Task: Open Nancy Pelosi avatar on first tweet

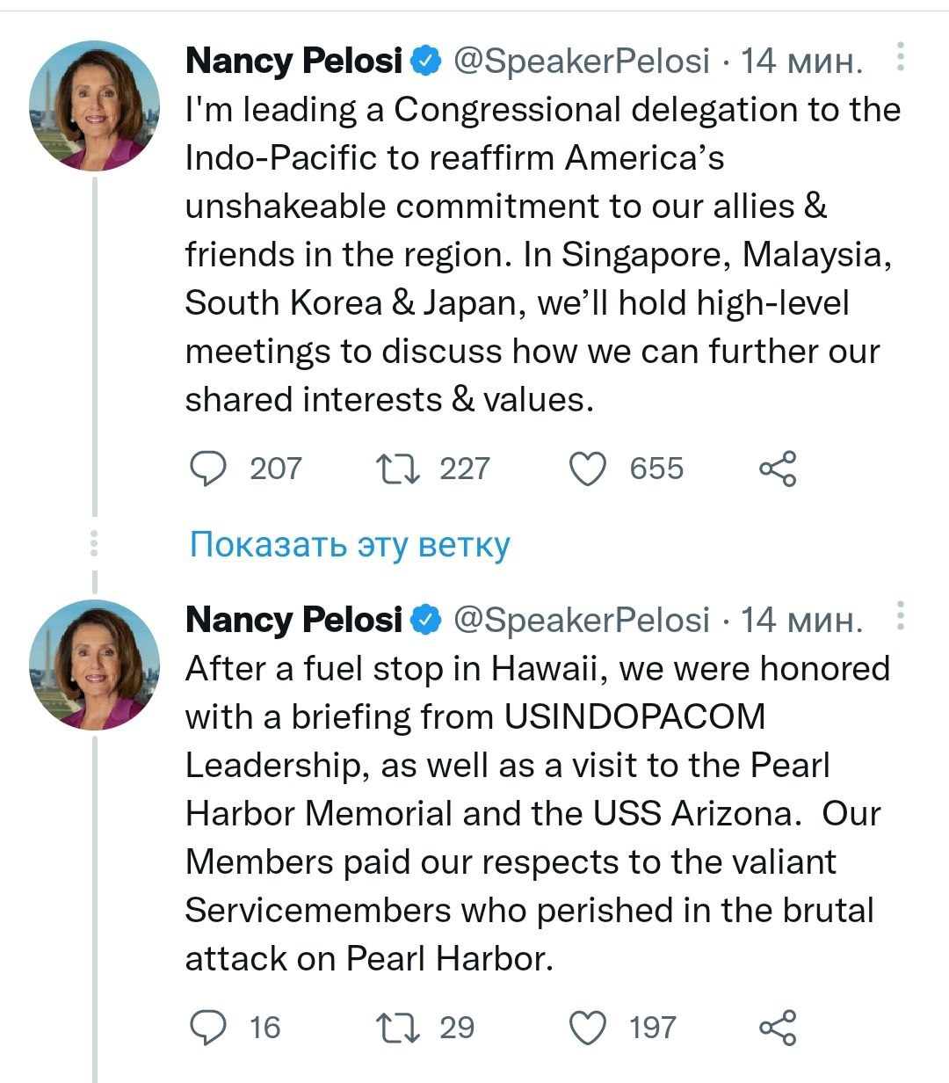Action: [94, 105]
